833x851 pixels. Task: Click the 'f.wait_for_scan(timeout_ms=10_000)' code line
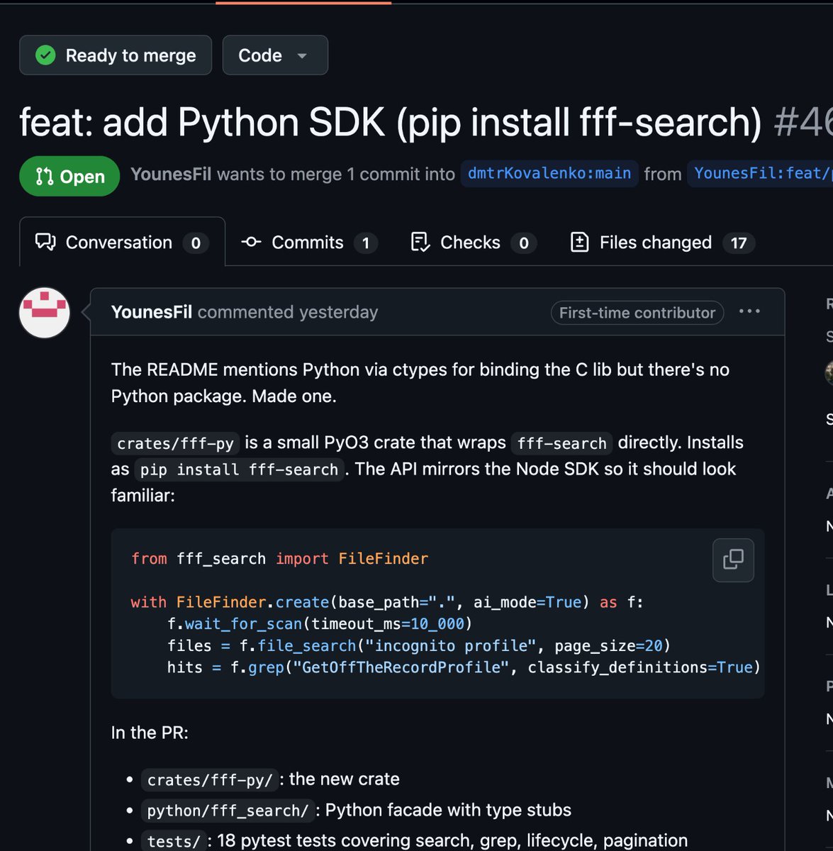click(320, 624)
